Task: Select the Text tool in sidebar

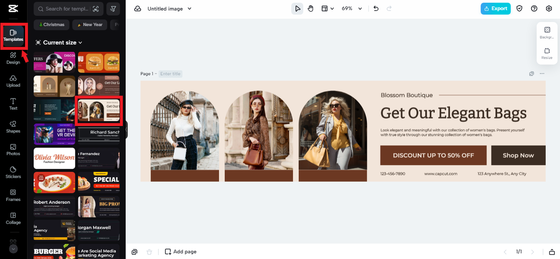Action: (x=13, y=104)
